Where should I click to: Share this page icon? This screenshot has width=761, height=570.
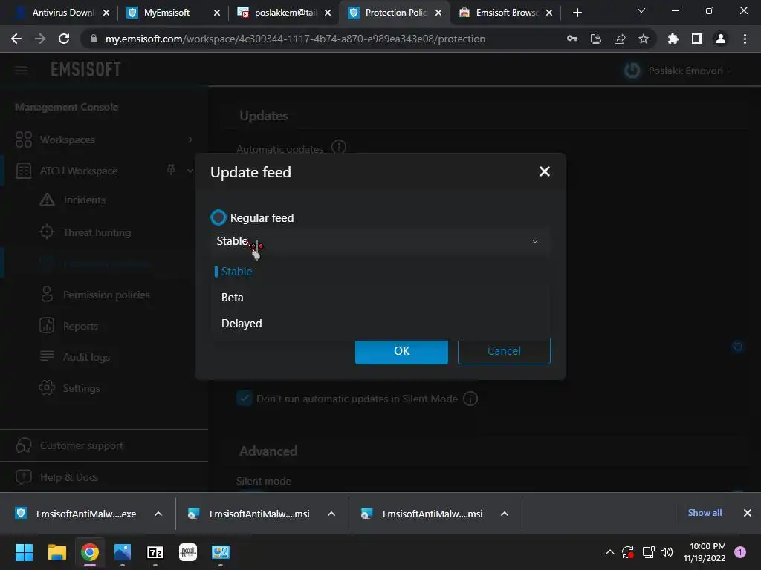[x=620, y=39]
